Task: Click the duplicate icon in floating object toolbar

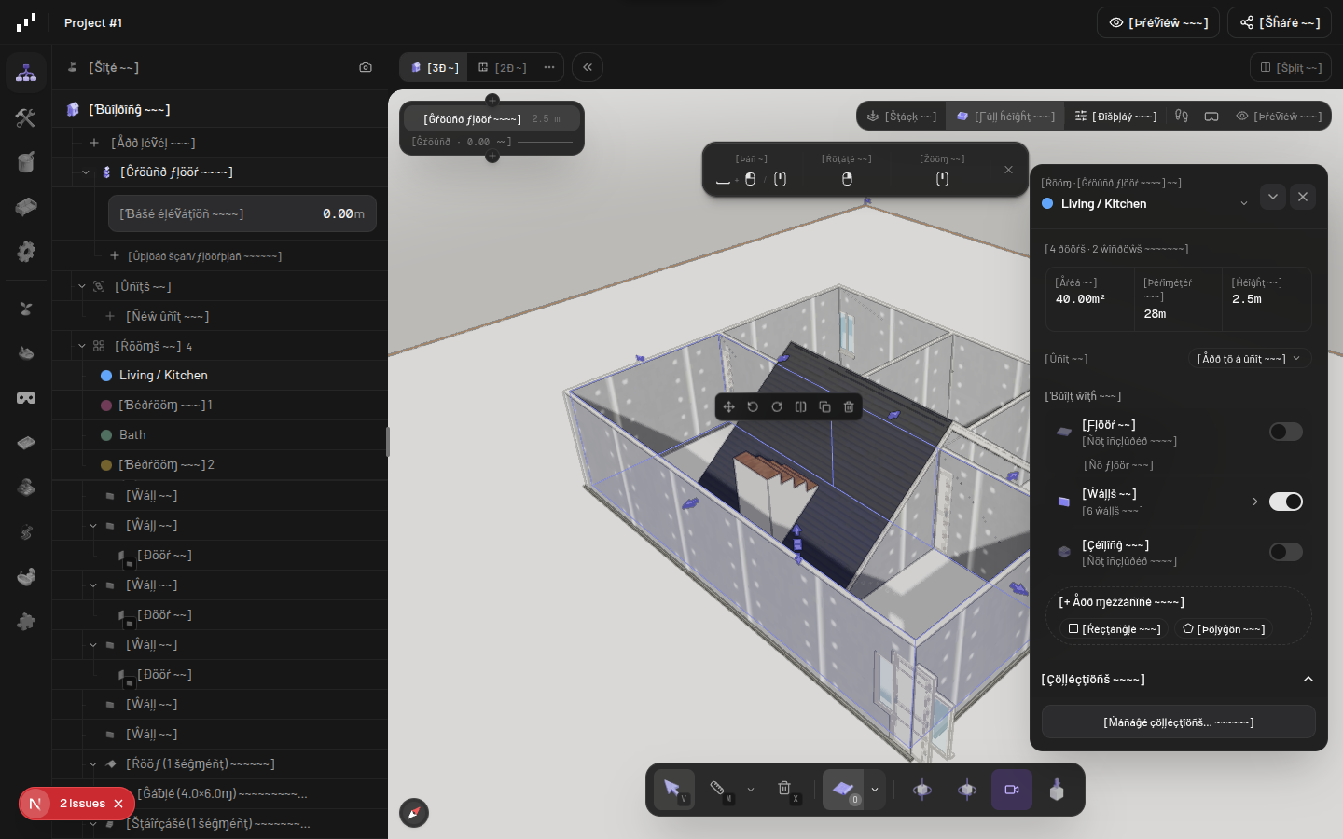Action: [824, 406]
